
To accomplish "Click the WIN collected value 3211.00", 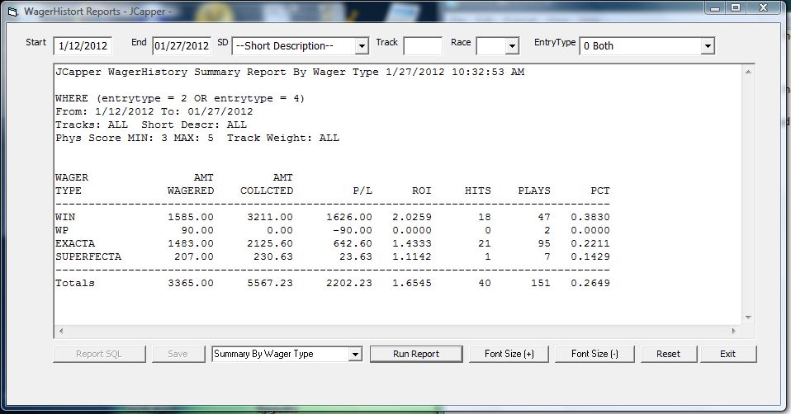I will [270, 217].
